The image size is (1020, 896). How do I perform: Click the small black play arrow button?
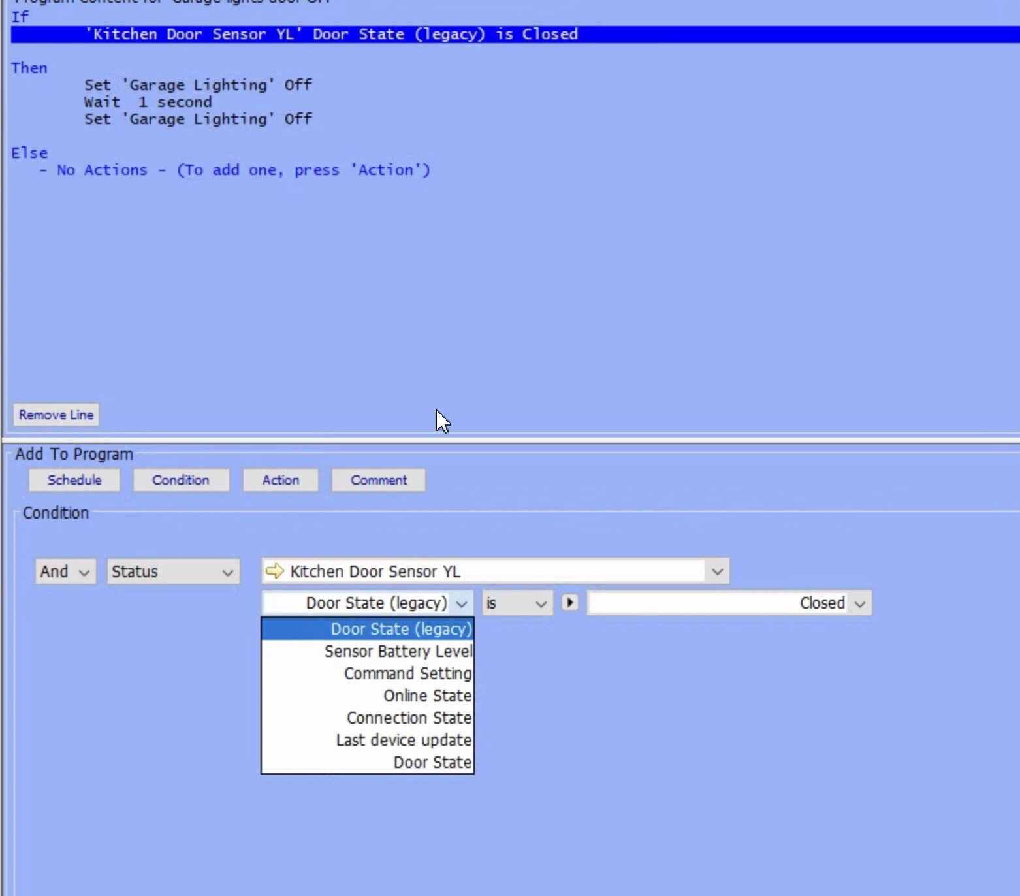coord(569,602)
